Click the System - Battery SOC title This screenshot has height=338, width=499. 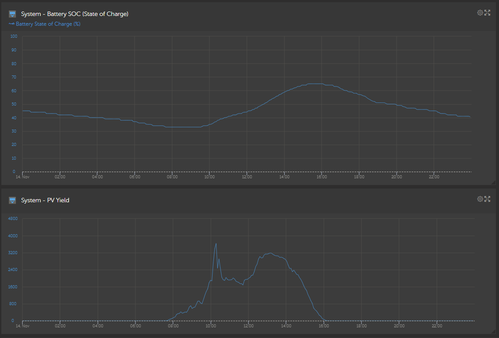point(75,14)
